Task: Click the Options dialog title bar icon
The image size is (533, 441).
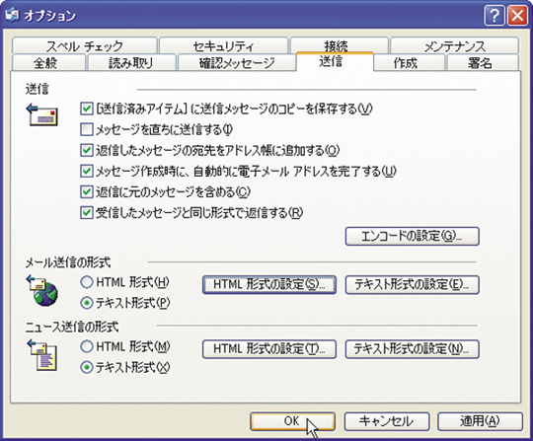Action: pos(12,14)
